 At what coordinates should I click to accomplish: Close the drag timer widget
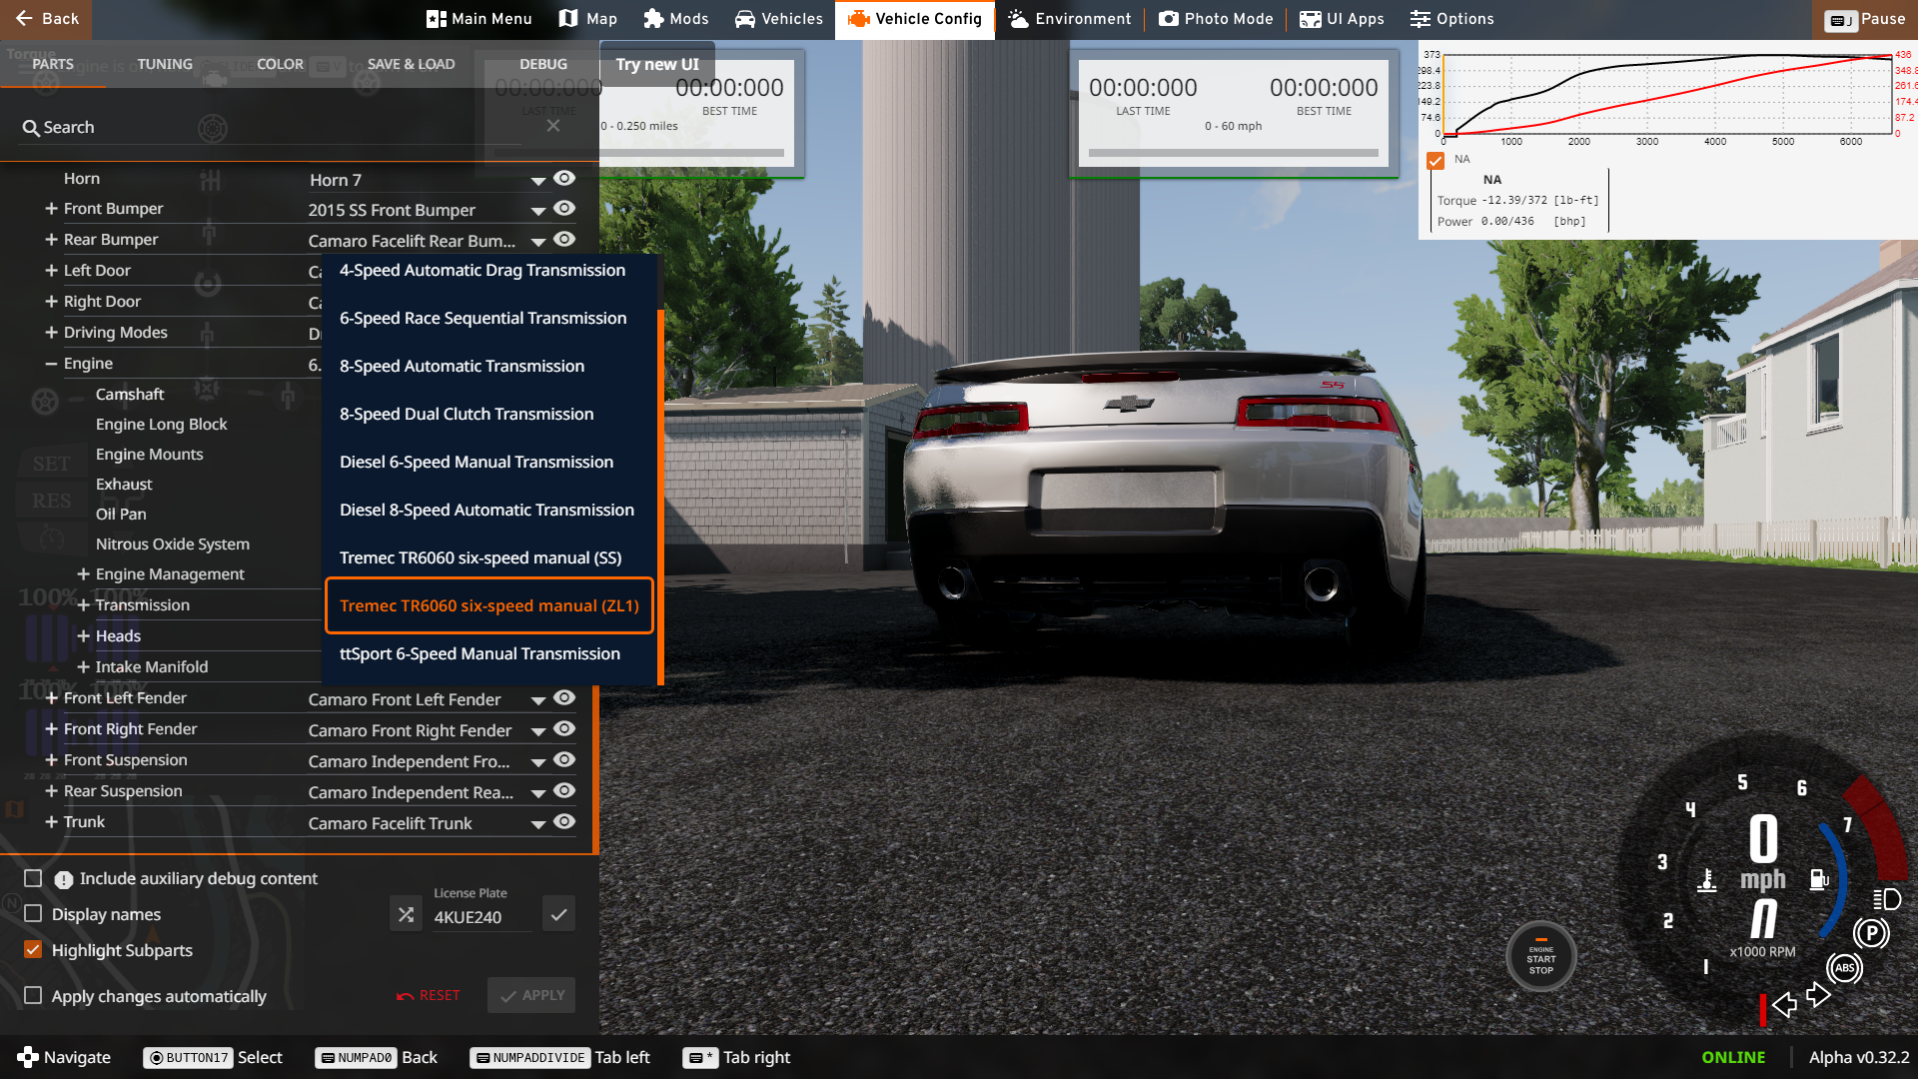click(553, 126)
